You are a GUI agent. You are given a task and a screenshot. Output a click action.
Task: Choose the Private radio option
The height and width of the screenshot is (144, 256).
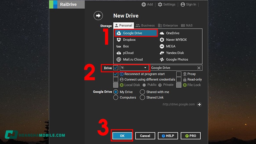(x=160, y=85)
